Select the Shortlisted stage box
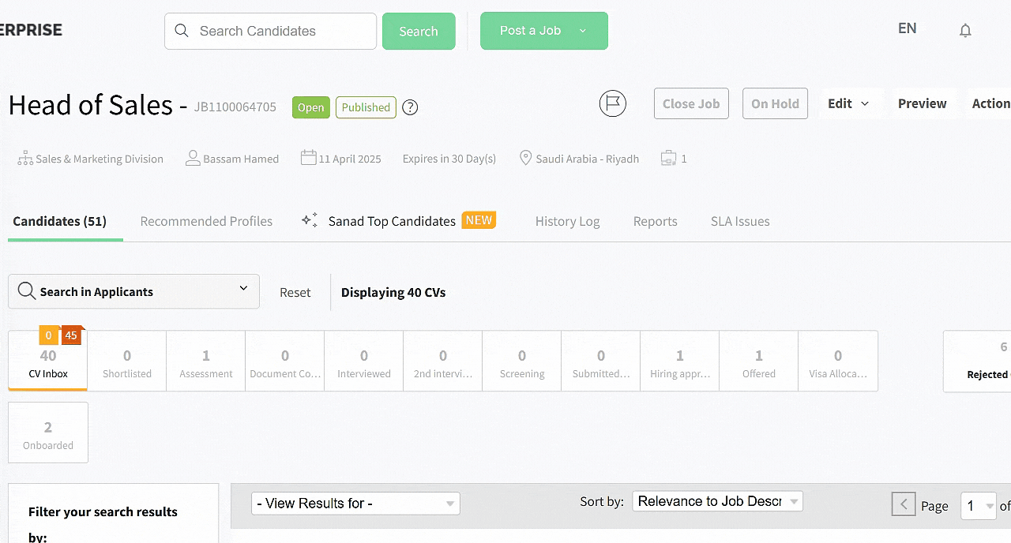This screenshot has width=1011, height=543. tap(127, 361)
